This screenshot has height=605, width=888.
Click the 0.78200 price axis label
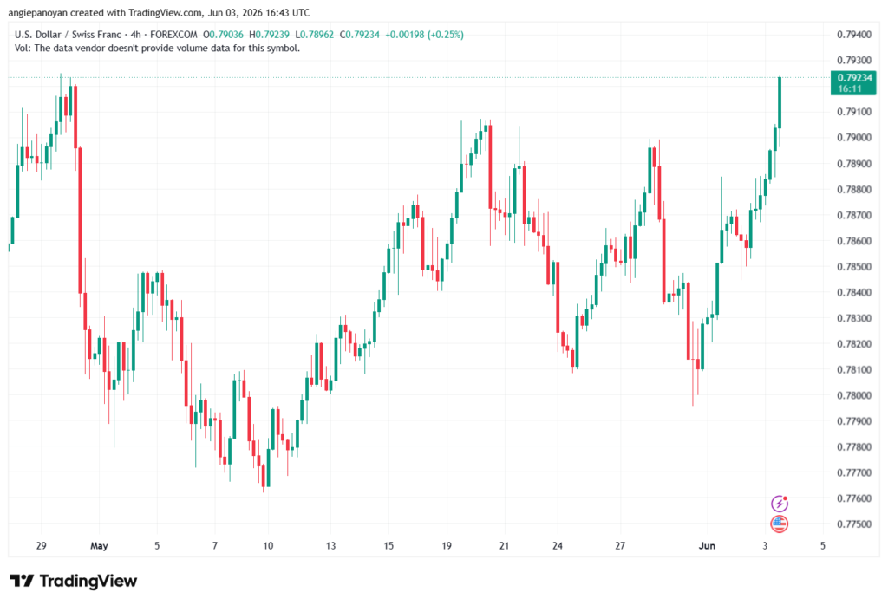click(x=854, y=344)
